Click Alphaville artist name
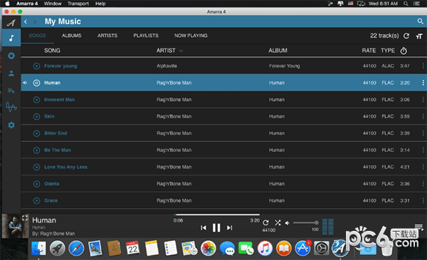The height and width of the screenshot is (260, 427). [x=167, y=66]
